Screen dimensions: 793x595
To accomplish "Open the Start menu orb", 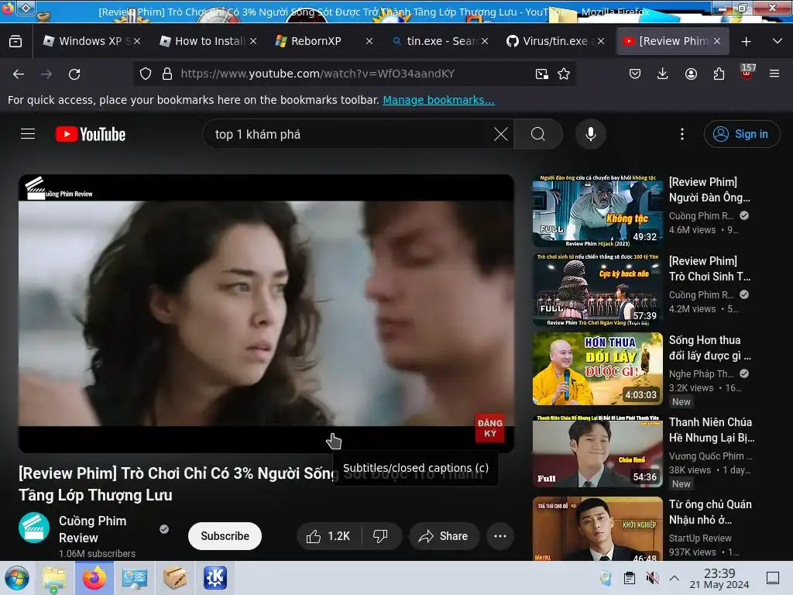I will [17, 578].
